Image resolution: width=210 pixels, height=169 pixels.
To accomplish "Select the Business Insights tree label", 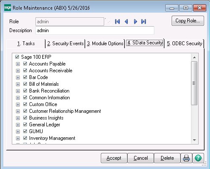I will tap(46, 118).
